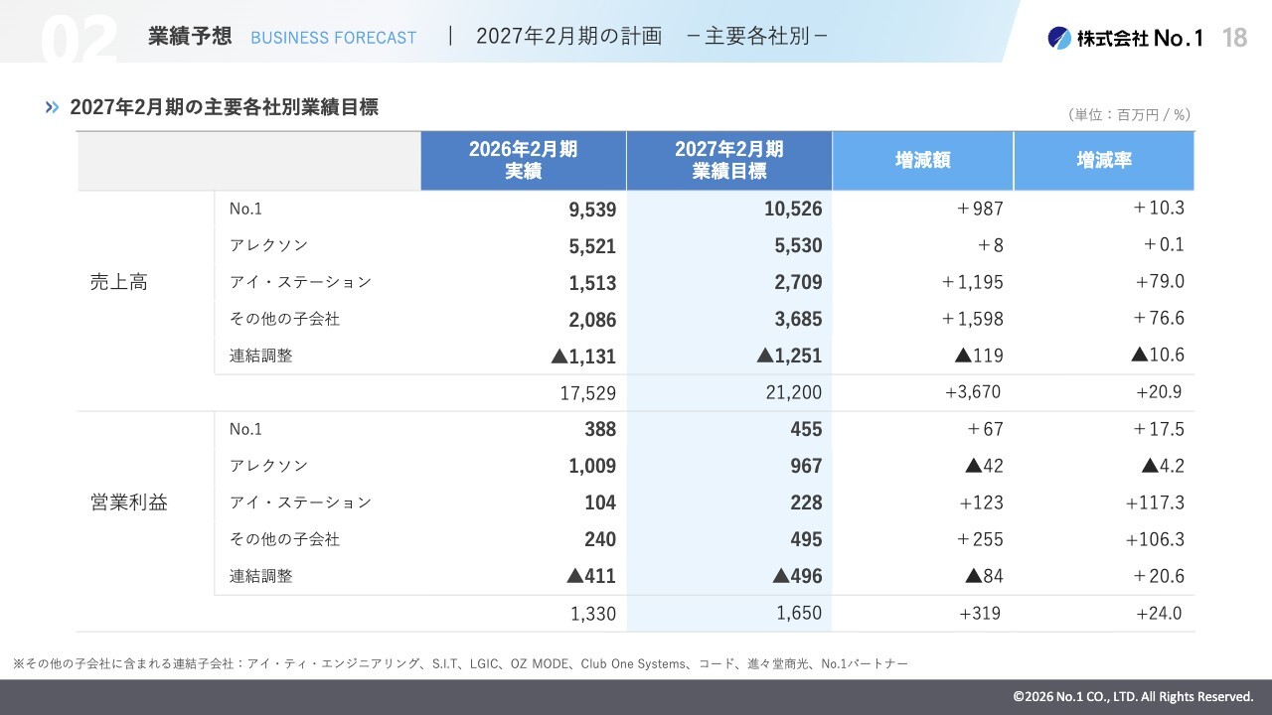1272x715 pixels.
Task: Click the 営業利益 row group label
Action: tap(128, 502)
